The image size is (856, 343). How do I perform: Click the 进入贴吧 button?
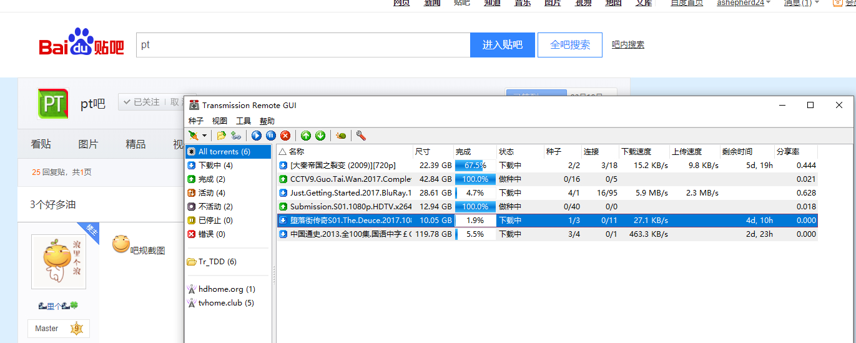503,45
